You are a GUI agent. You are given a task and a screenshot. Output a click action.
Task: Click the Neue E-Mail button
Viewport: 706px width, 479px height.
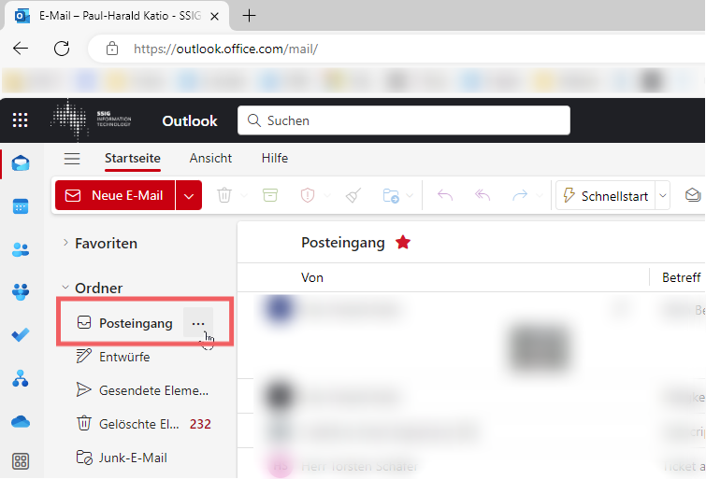[x=115, y=196]
